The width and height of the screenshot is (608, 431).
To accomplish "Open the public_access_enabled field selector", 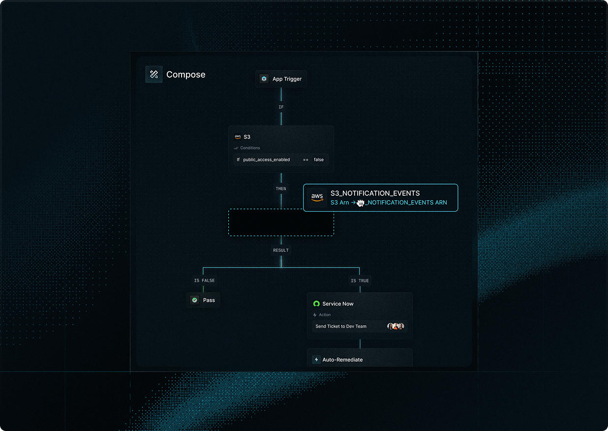I will click(x=266, y=159).
